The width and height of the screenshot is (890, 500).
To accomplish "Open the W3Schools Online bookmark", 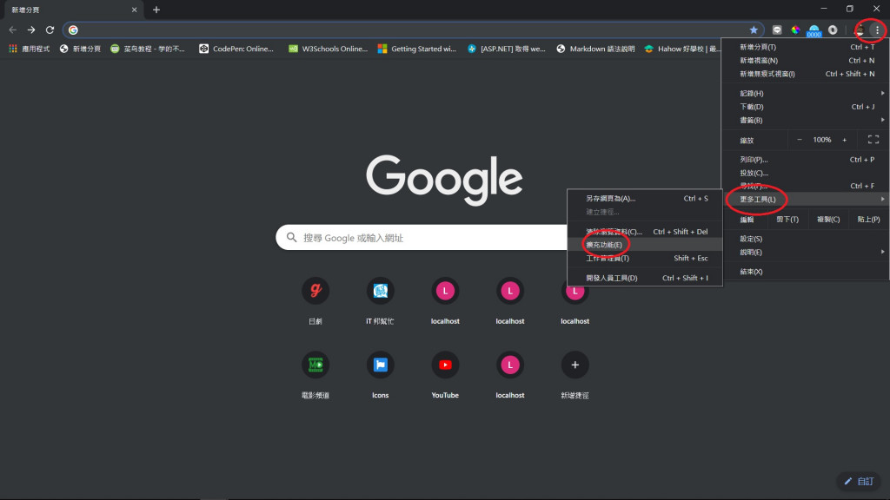I will pos(328,49).
